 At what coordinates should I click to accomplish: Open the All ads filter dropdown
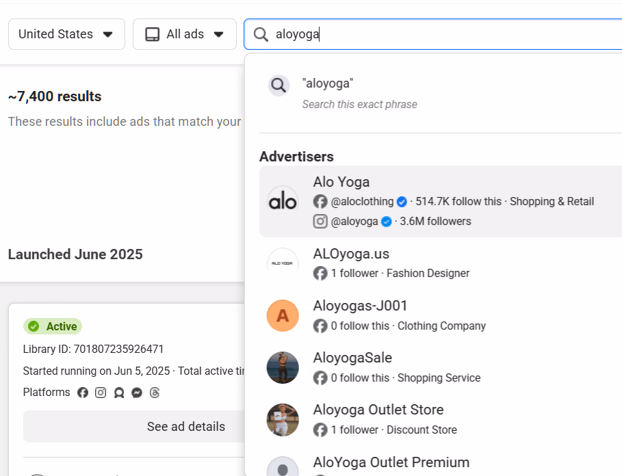pos(184,34)
